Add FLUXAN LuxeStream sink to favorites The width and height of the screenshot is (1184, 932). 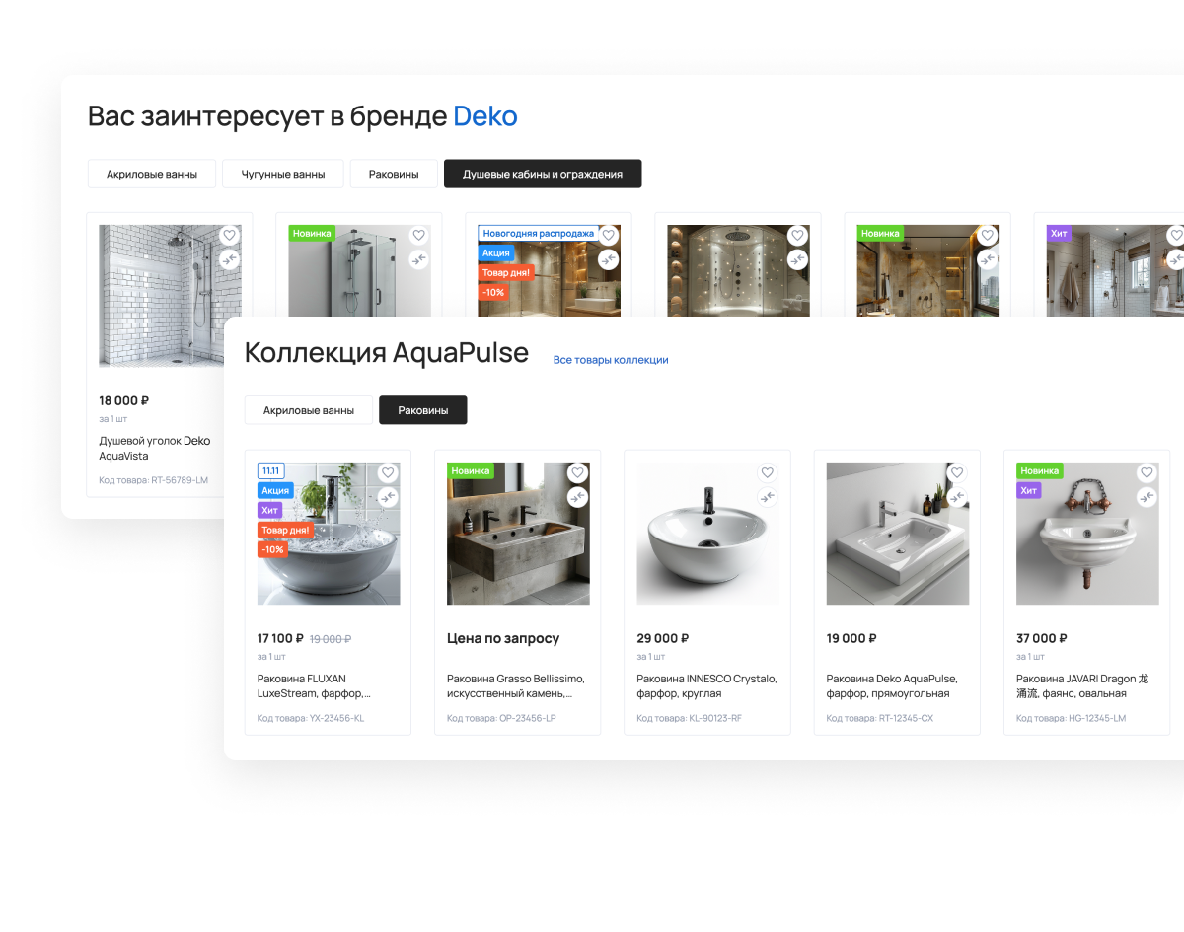coord(388,473)
